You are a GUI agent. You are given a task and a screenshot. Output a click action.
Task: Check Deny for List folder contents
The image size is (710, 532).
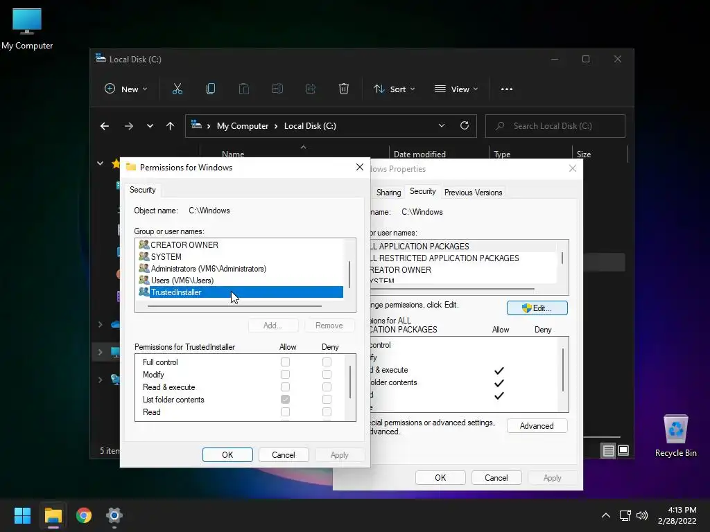coord(327,400)
